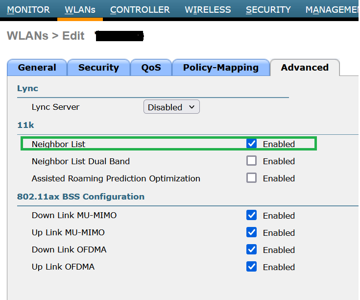The height and width of the screenshot is (300, 360).
Task: Switch to the General tab
Action: coord(37,68)
